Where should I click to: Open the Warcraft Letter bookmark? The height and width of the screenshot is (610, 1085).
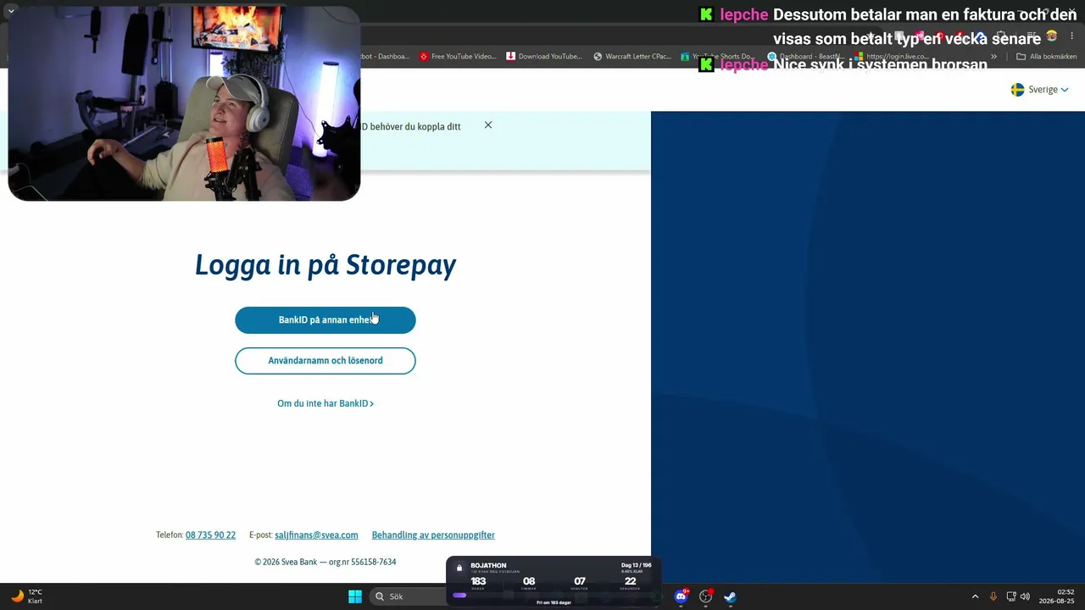(x=632, y=57)
